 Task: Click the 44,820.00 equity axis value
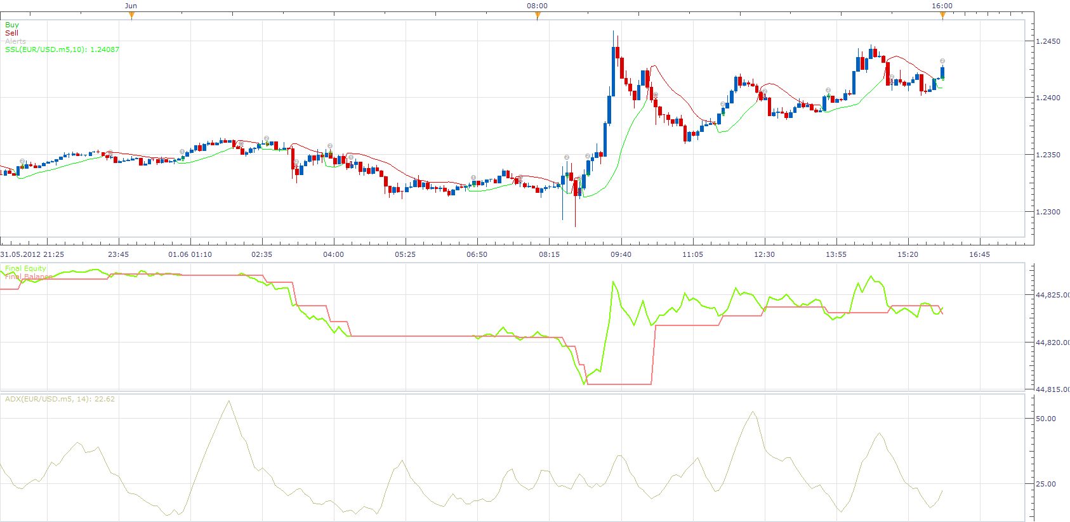coord(1052,343)
